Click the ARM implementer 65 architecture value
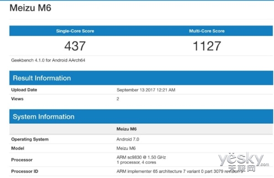Image resolution: width=274 pixels, height=178 pixels. click(179, 171)
